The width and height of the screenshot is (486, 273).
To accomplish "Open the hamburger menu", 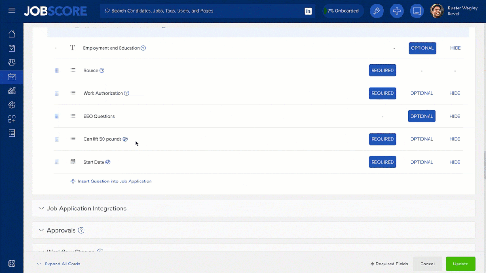I will 12,11.
